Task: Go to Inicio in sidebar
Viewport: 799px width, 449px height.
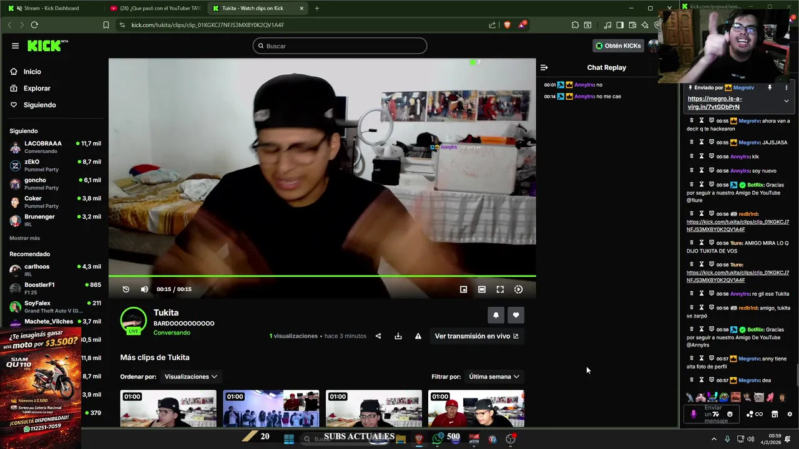Action: pos(26,72)
